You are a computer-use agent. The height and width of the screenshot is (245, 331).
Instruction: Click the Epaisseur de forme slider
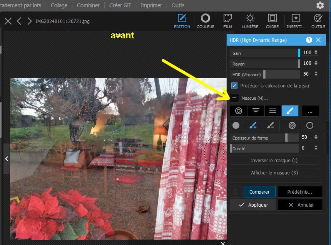[264, 138]
